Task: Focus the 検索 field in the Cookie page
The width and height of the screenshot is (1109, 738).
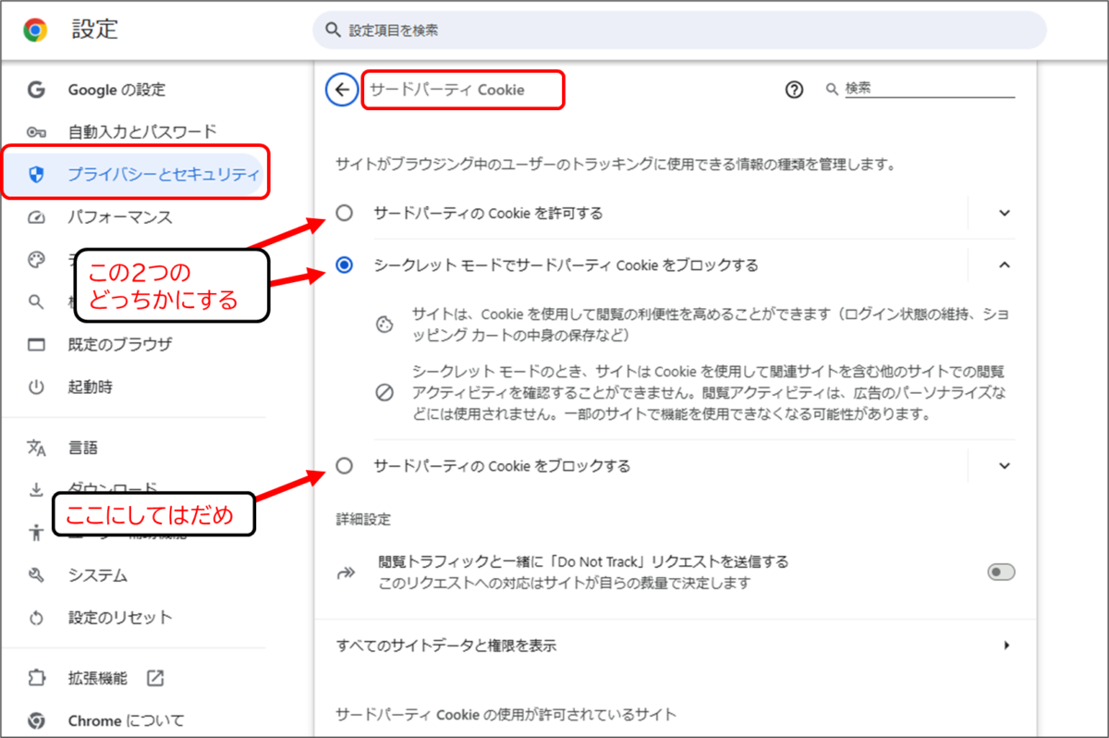Action: coord(930,90)
